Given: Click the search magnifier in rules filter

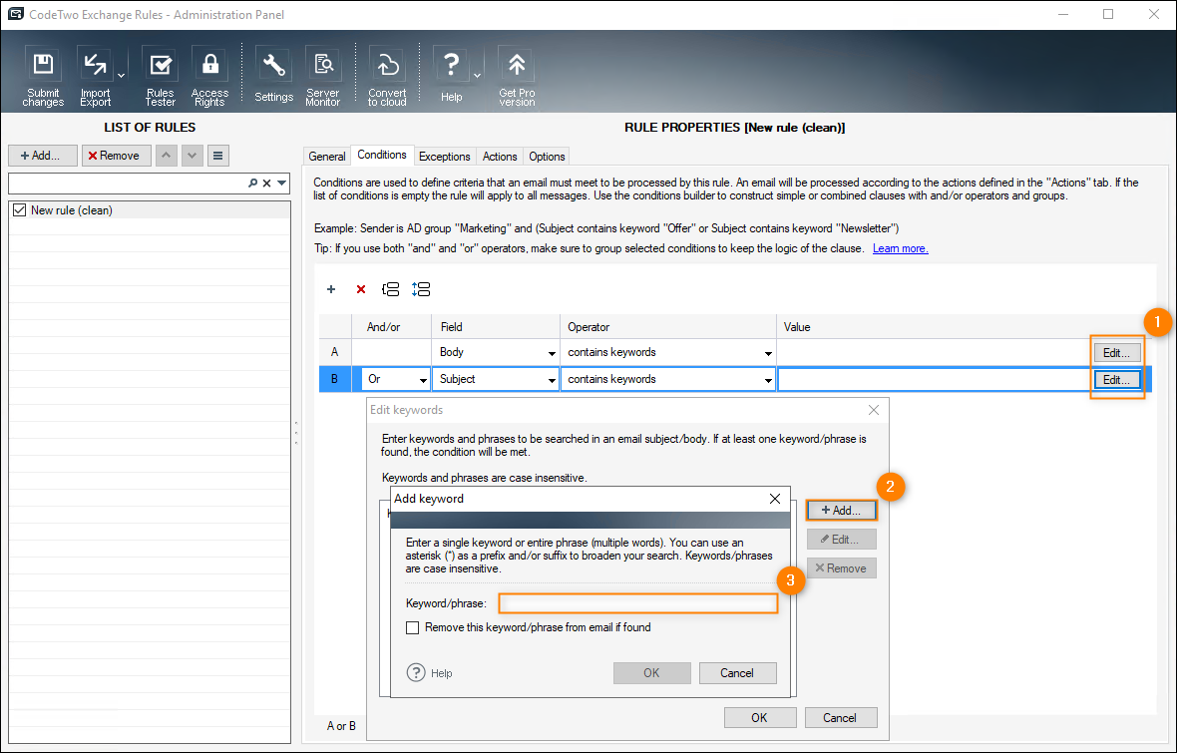Looking at the screenshot, I should [x=253, y=184].
